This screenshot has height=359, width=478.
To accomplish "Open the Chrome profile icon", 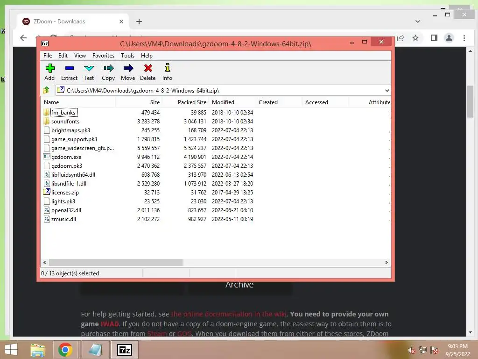I will click(x=449, y=38).
